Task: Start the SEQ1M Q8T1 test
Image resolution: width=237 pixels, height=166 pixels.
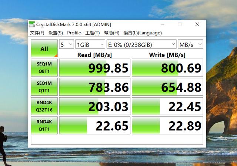Action: click(x=44, y=68)
